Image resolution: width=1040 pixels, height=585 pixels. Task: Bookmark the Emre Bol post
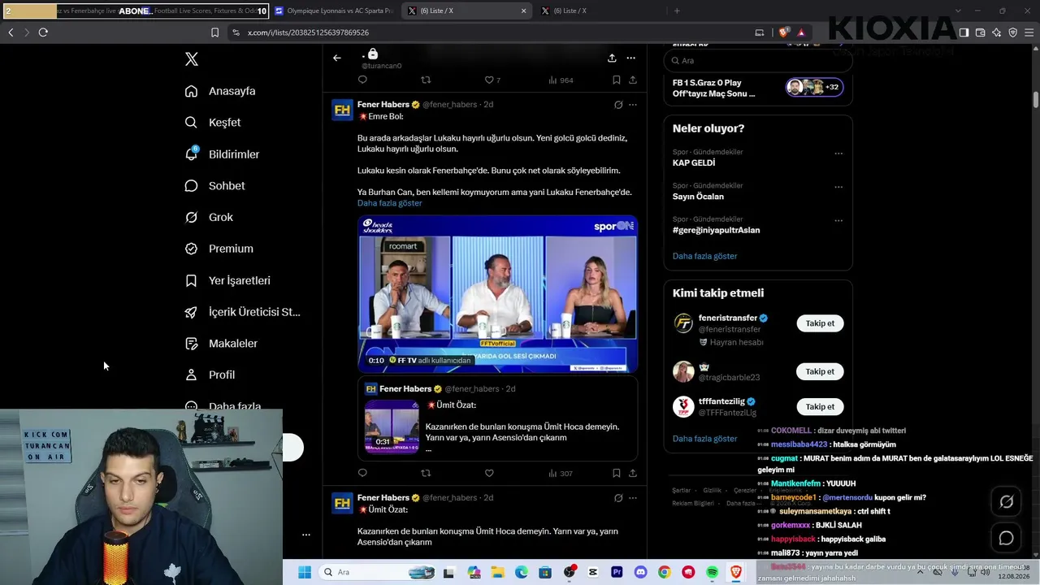[617, 473]
